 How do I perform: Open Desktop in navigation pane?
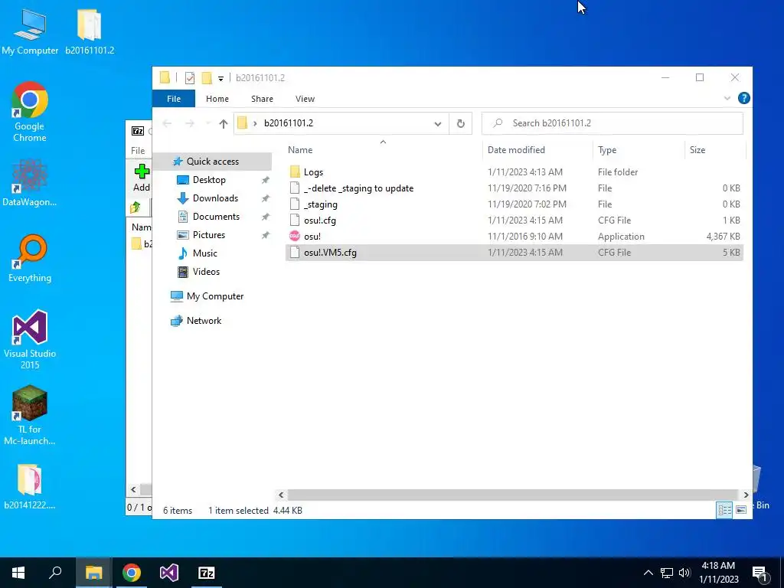tap(209, 180)
